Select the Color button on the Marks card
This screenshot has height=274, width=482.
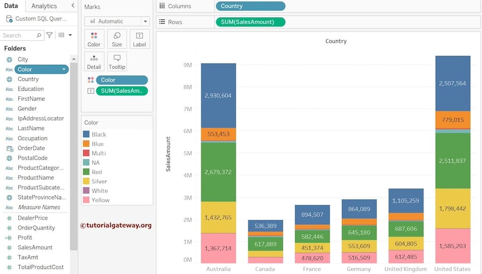pyautogui.click(x=94, y=39)
